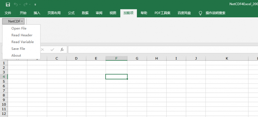Click the fx insert function icon
The width and height of the screenshot is (258, 117).
tap(62, 50)
